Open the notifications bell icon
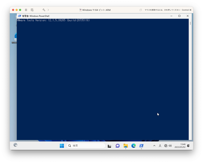Viewport: 203px width, 163px height. pos(188,146)
